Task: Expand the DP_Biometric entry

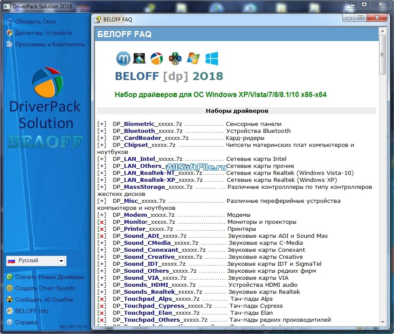Action: tap(102, 124)
